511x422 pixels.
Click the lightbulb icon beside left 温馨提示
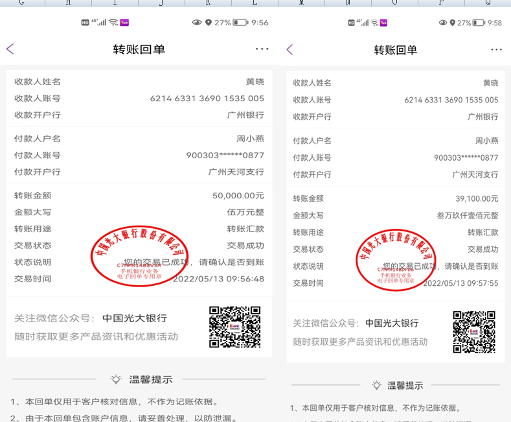(x=116, y=380)
